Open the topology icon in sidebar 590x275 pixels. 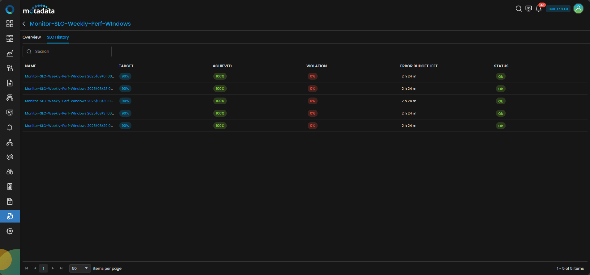pos(10,142)
